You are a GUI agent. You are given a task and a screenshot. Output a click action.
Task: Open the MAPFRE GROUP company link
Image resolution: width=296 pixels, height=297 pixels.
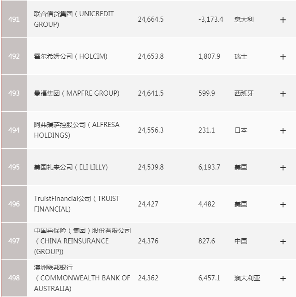(x=77, y=93)
